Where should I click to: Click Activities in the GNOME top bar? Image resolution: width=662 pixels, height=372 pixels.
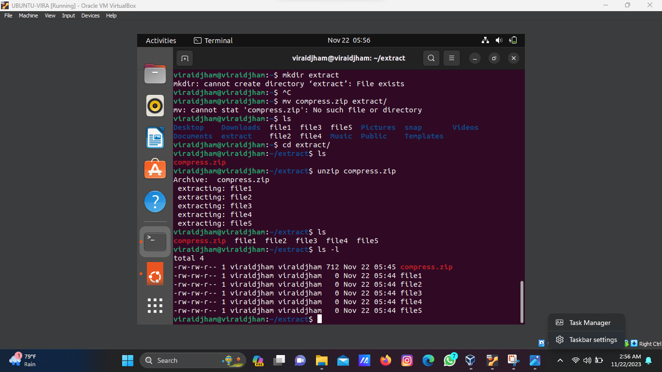pos(161,41)
